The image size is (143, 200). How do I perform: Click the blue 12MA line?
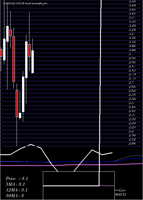(x=71, y=161)
